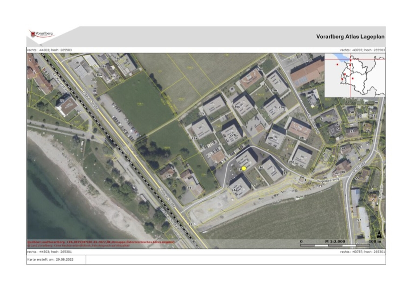This screenshot has height=291, width=412.
Task: Select house number 60 by Kugelbeerweg
Action: tap(343, 172)
